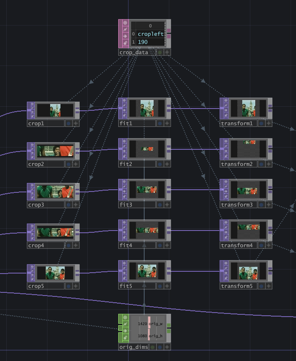Toggle viewer active flag on crop_data node
This screenshot has width=296, height=361.
coord(125,23)
